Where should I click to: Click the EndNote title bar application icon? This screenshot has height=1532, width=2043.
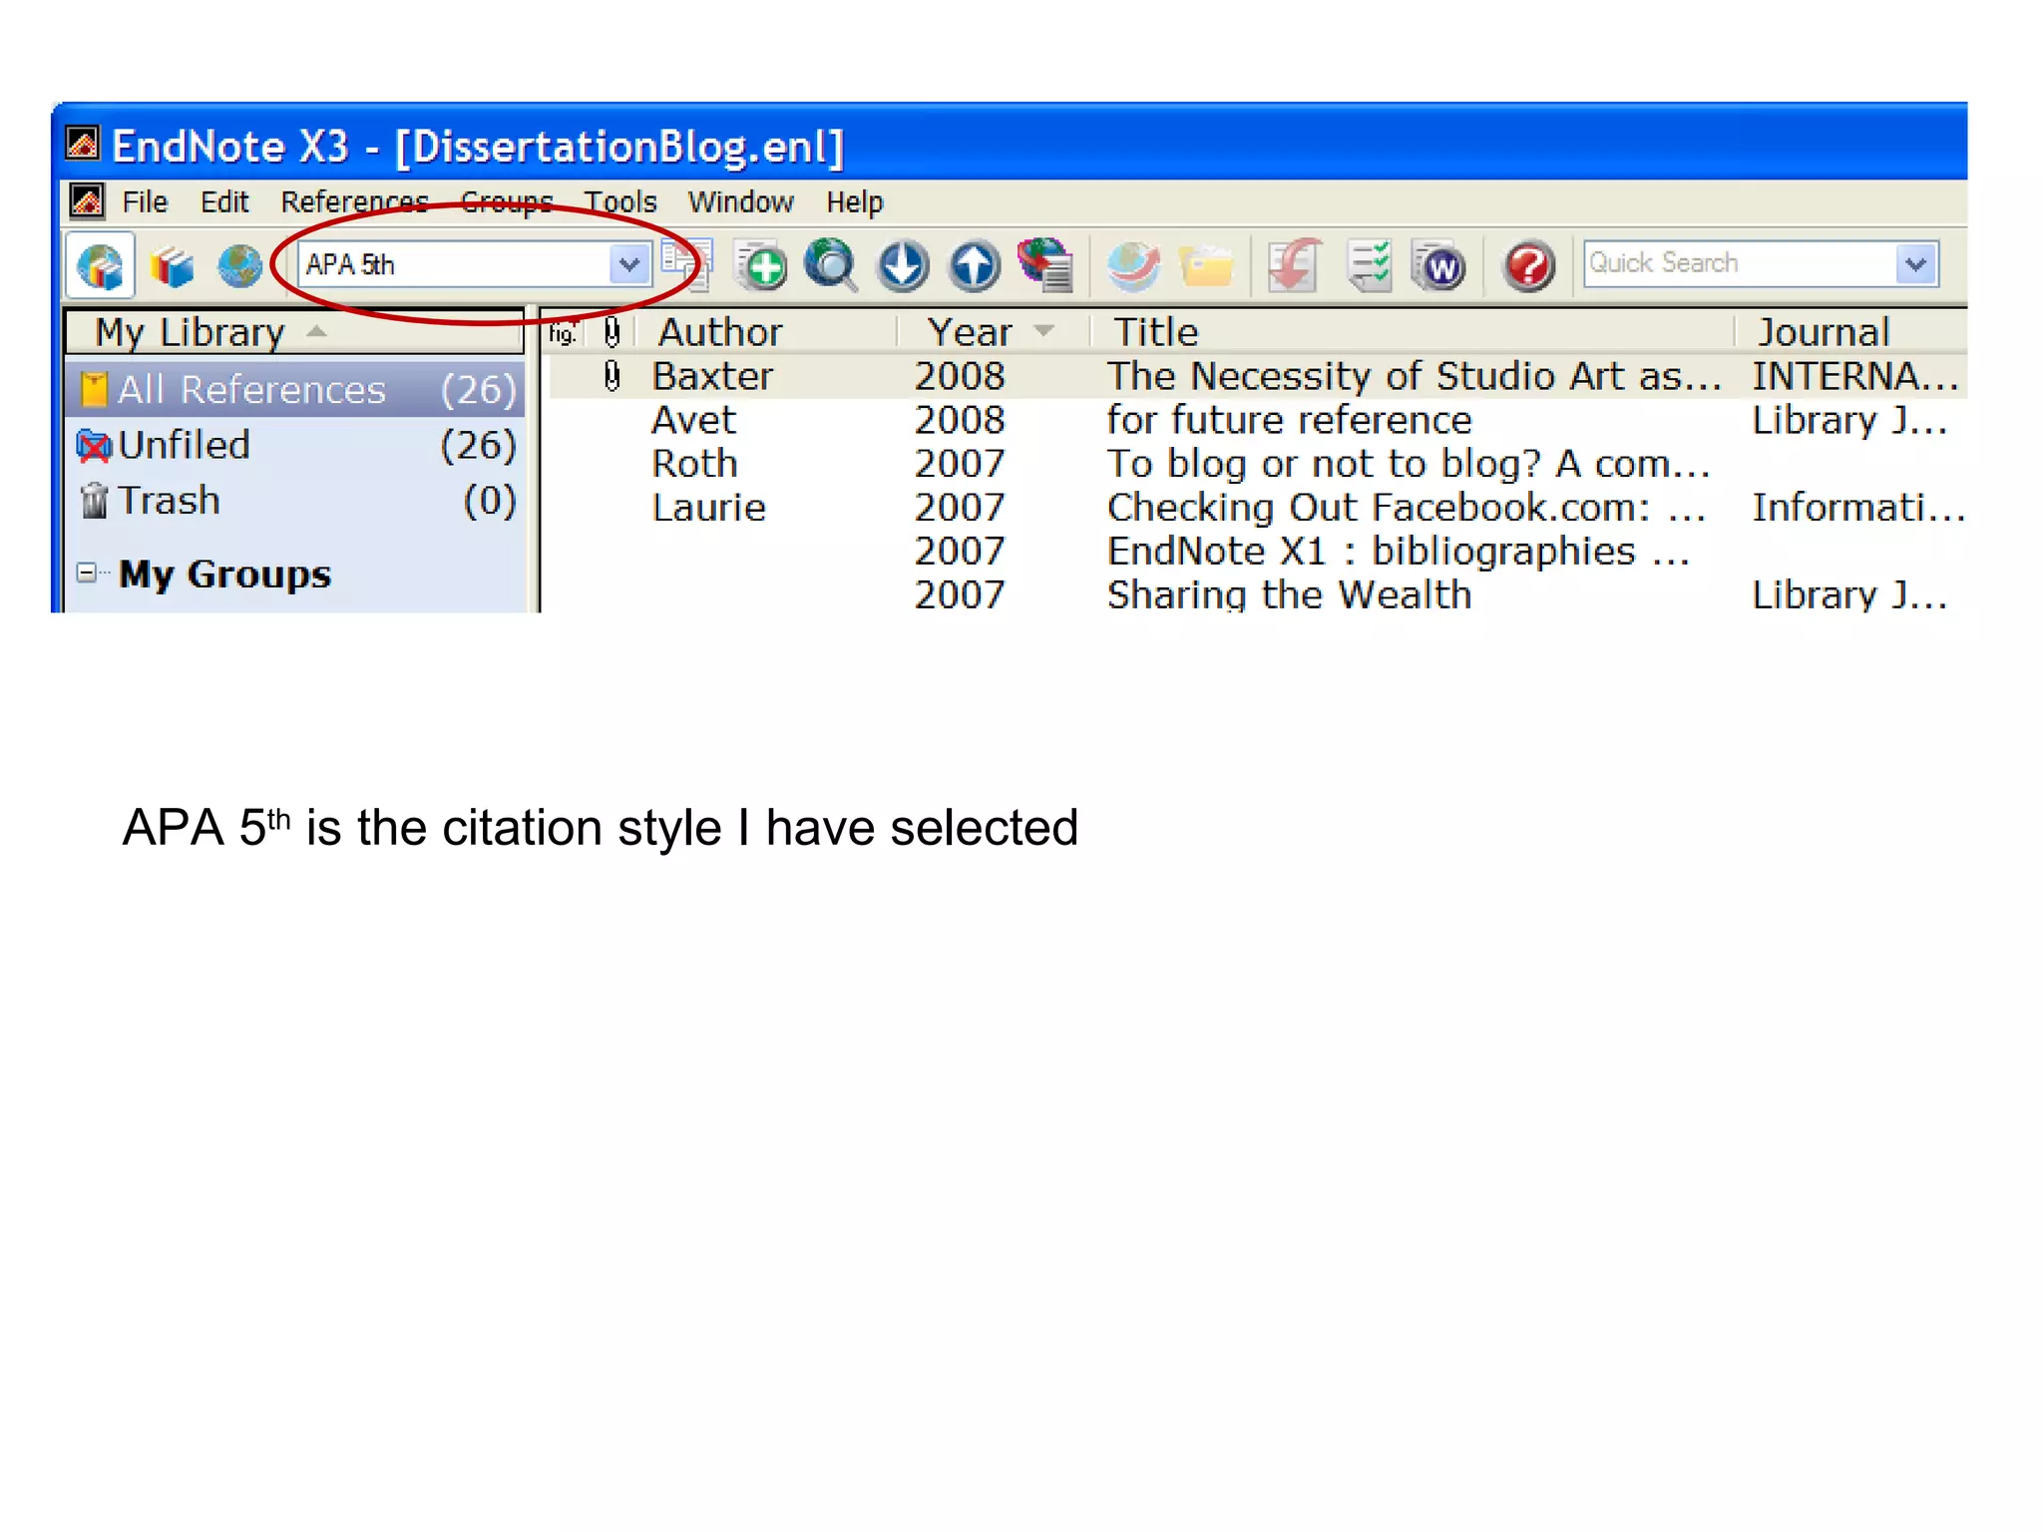click(83, 144)
